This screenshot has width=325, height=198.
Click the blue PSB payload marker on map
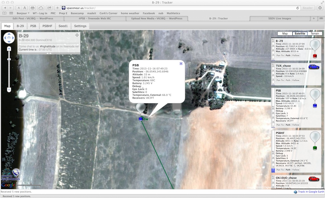point(141,119)
